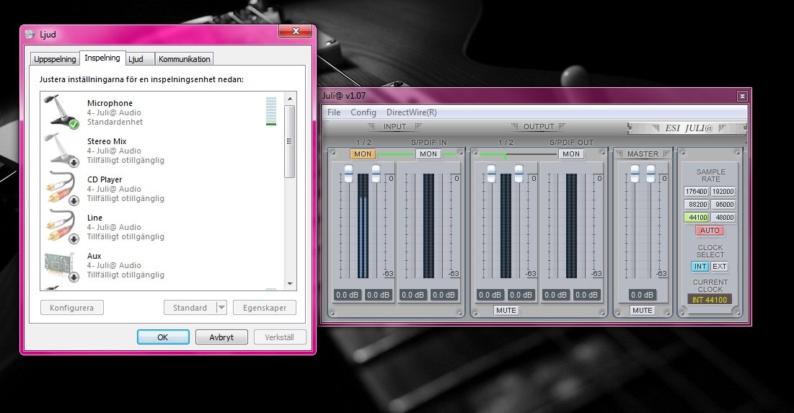
Task: Click output 1/2 right channel fader
Action: pyautogui.click(x=519, y=174)
